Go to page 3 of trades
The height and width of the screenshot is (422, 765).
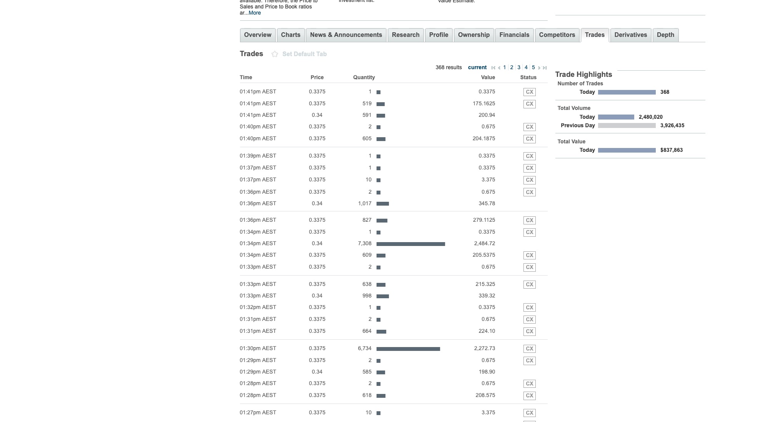point(519,67)
